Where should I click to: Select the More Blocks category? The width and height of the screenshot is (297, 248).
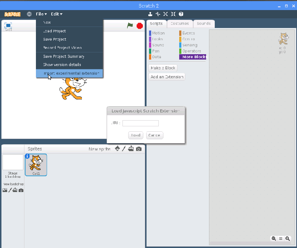pos(192,57)
